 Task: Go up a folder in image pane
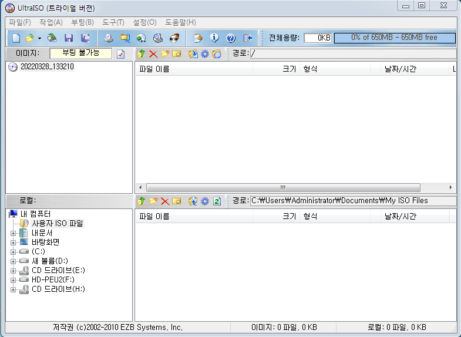pos(142,54)
